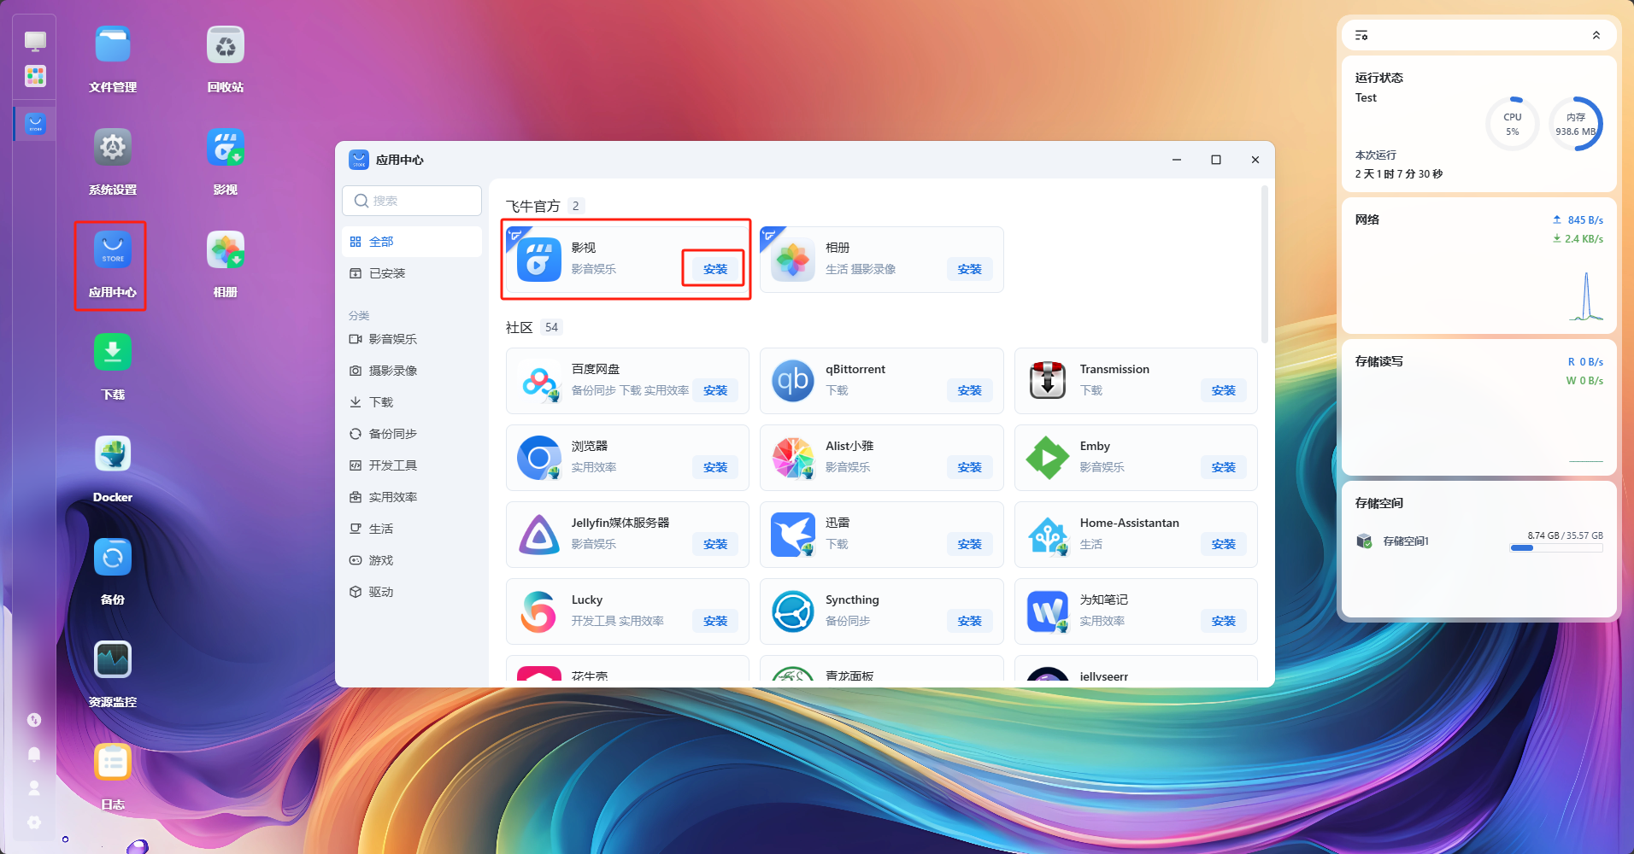Click the Transmission app icon
This screenshot has width=1634, height=854.
(1048, 381)
